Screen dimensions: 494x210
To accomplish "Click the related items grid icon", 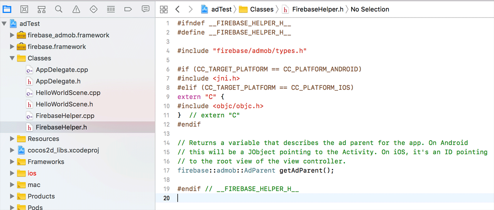I will click(164, 9).
